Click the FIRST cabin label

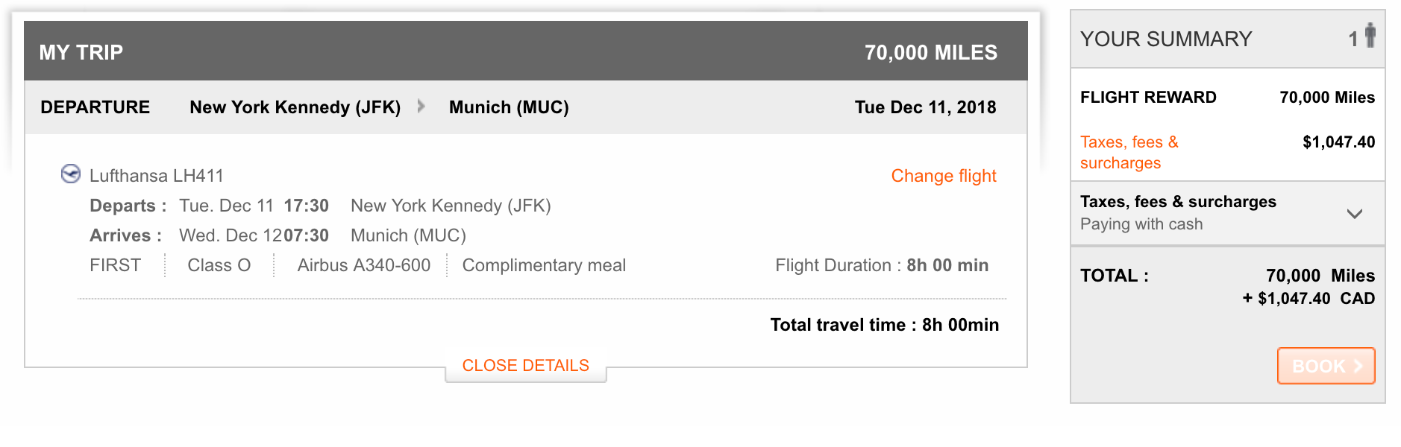(x=115, y=265)
